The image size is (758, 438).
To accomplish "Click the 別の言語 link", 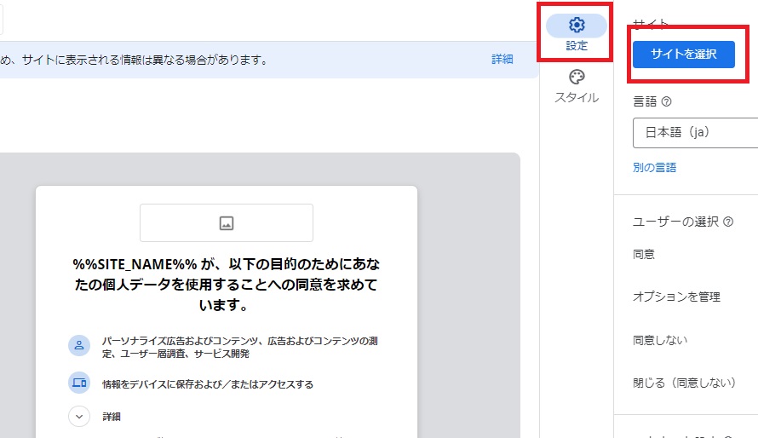I will pos(654,168).
